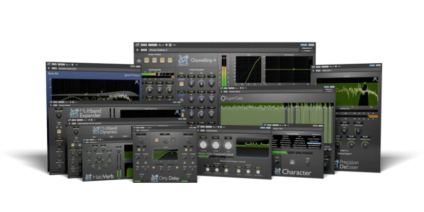Image resolution: width=424 pixels, height=212 pixels.
Task: Open the band 2 filter type selector in ChannelStrip
Action: pyautogui.click(x=181, y=92)
